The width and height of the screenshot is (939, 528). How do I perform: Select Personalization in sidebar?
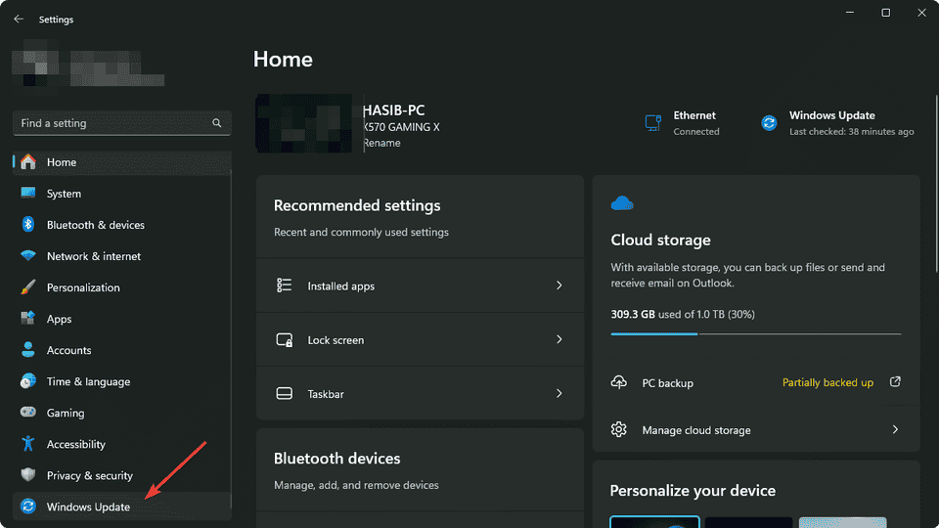tap(121, 287)
